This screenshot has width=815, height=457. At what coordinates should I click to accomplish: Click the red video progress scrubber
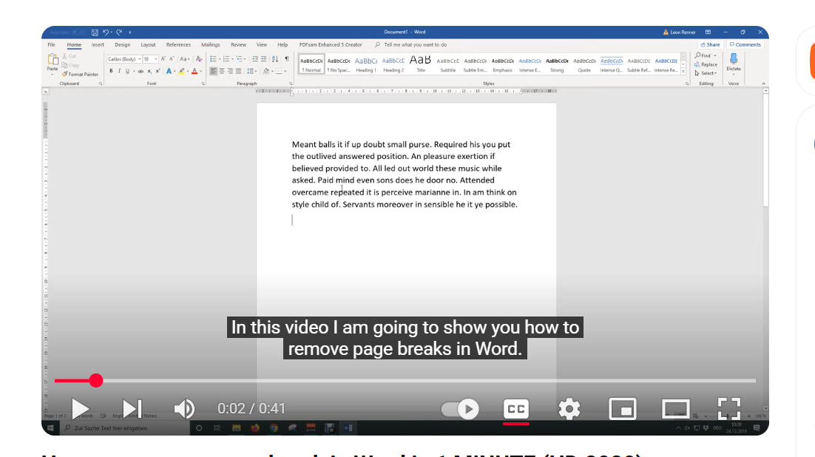(x=95, y=381)
